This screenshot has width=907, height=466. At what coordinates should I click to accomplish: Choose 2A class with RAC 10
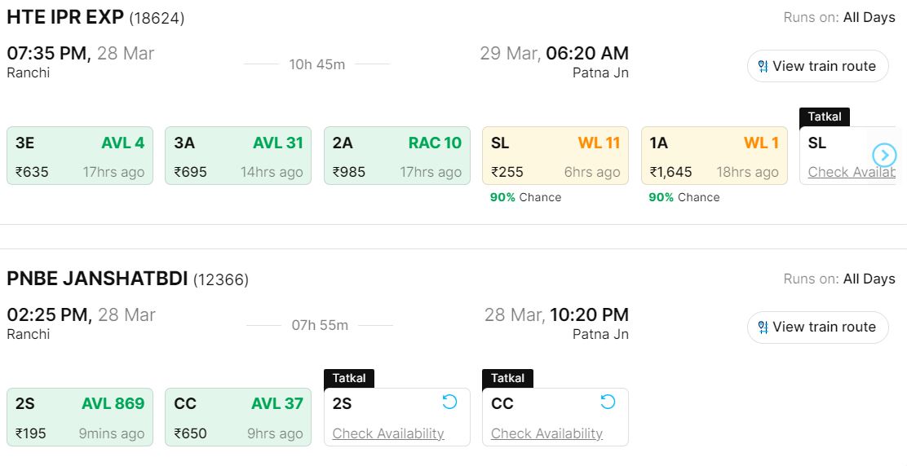point(396,156)
